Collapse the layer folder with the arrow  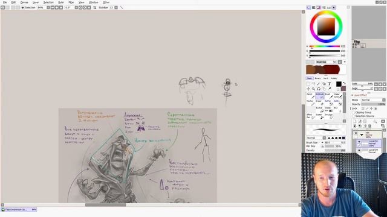click(x=362, y=135)
